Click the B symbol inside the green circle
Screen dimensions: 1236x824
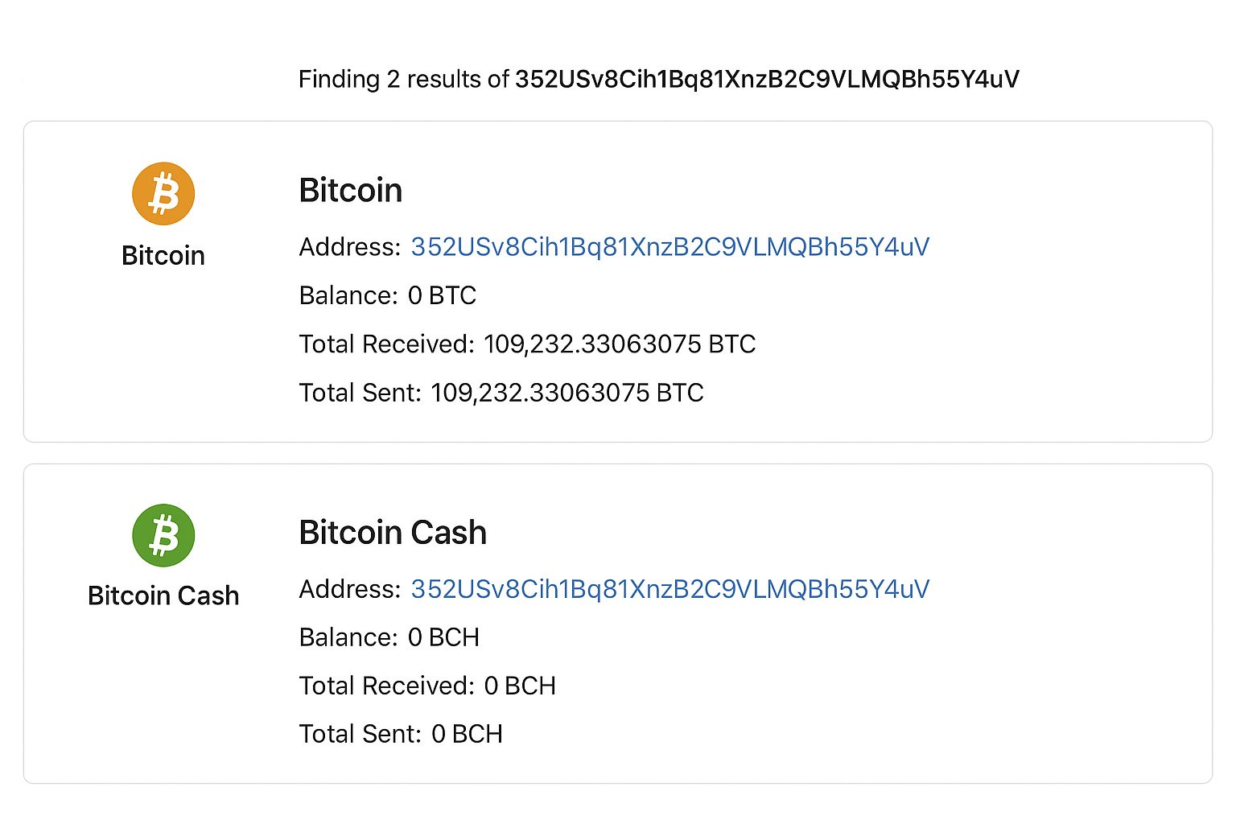[x=163, y=534]
